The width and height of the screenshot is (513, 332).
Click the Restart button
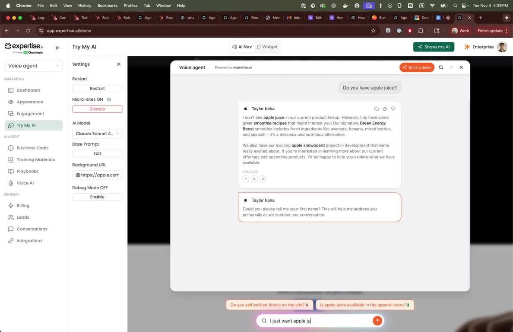click(97, 88)
